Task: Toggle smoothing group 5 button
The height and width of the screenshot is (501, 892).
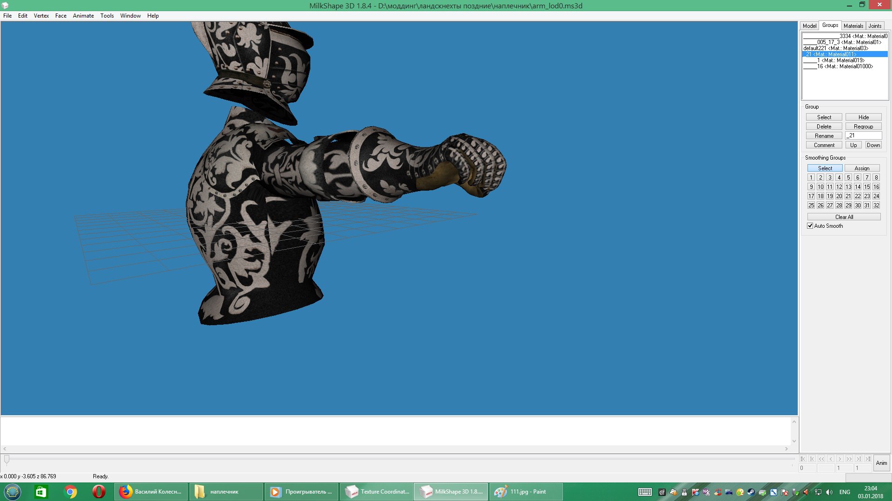Action: coord(848,178)
